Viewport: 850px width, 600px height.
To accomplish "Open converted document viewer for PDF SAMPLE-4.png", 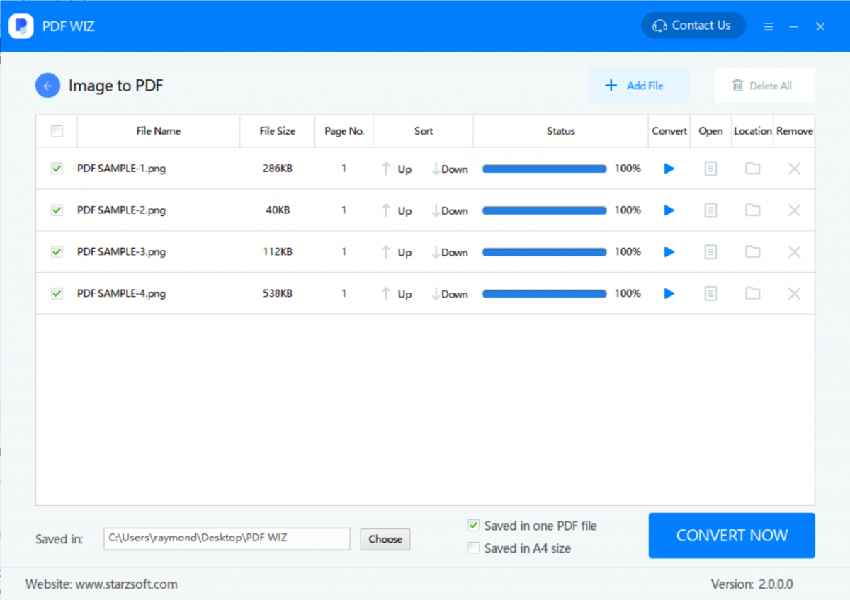I will click(x=710, y=293).
